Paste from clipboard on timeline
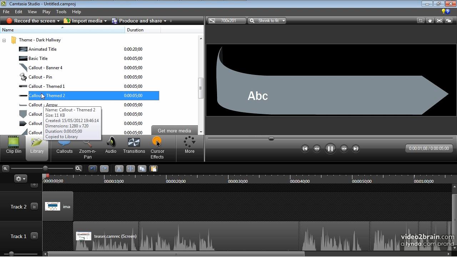The image size is (457, 257). [154, 169]
